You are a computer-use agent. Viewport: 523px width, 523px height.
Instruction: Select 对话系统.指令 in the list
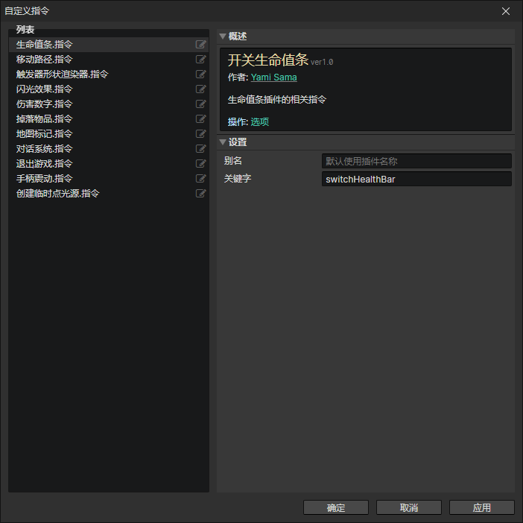pos(109,149)
